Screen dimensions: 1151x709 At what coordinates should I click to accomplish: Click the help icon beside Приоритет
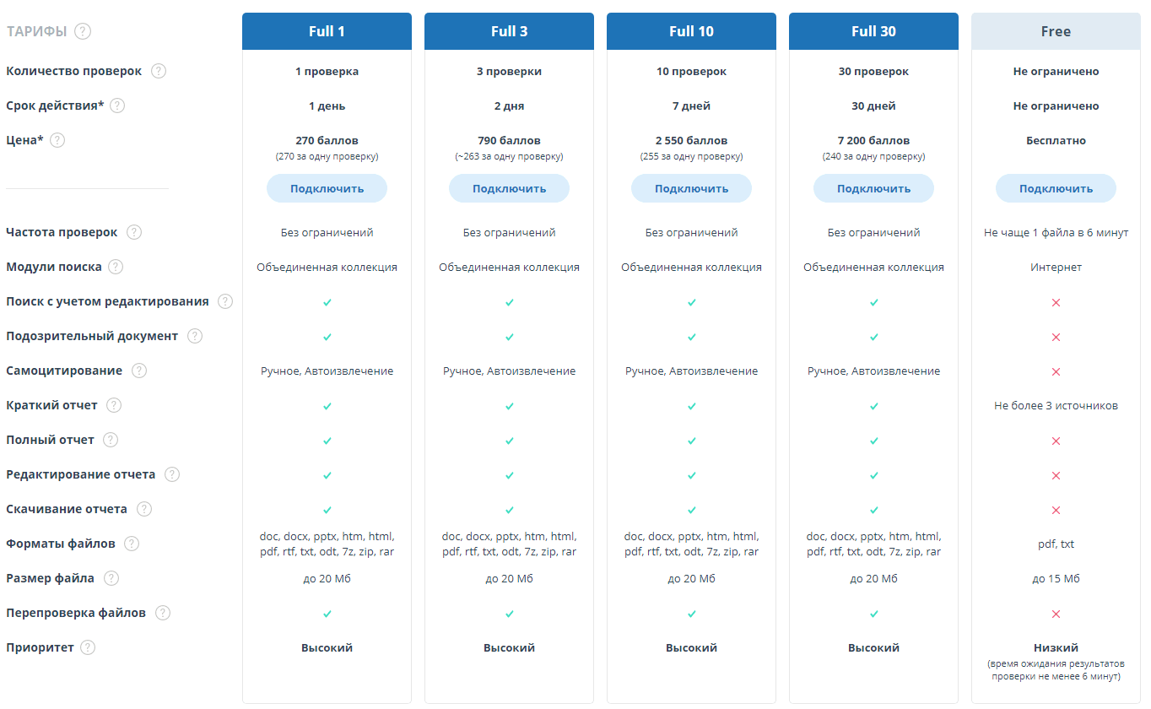click(88, 647)
